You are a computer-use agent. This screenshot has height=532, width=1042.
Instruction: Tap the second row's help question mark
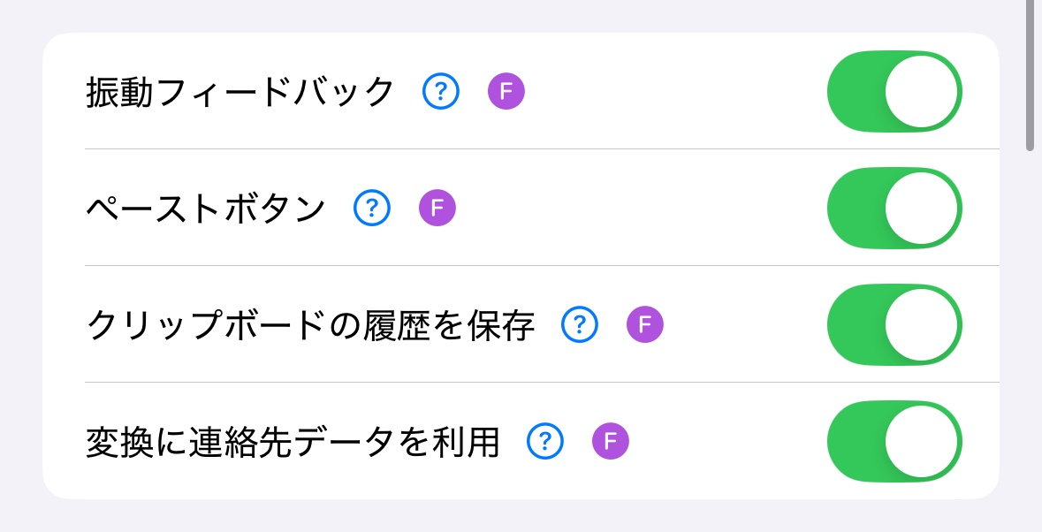click(371, 208)
